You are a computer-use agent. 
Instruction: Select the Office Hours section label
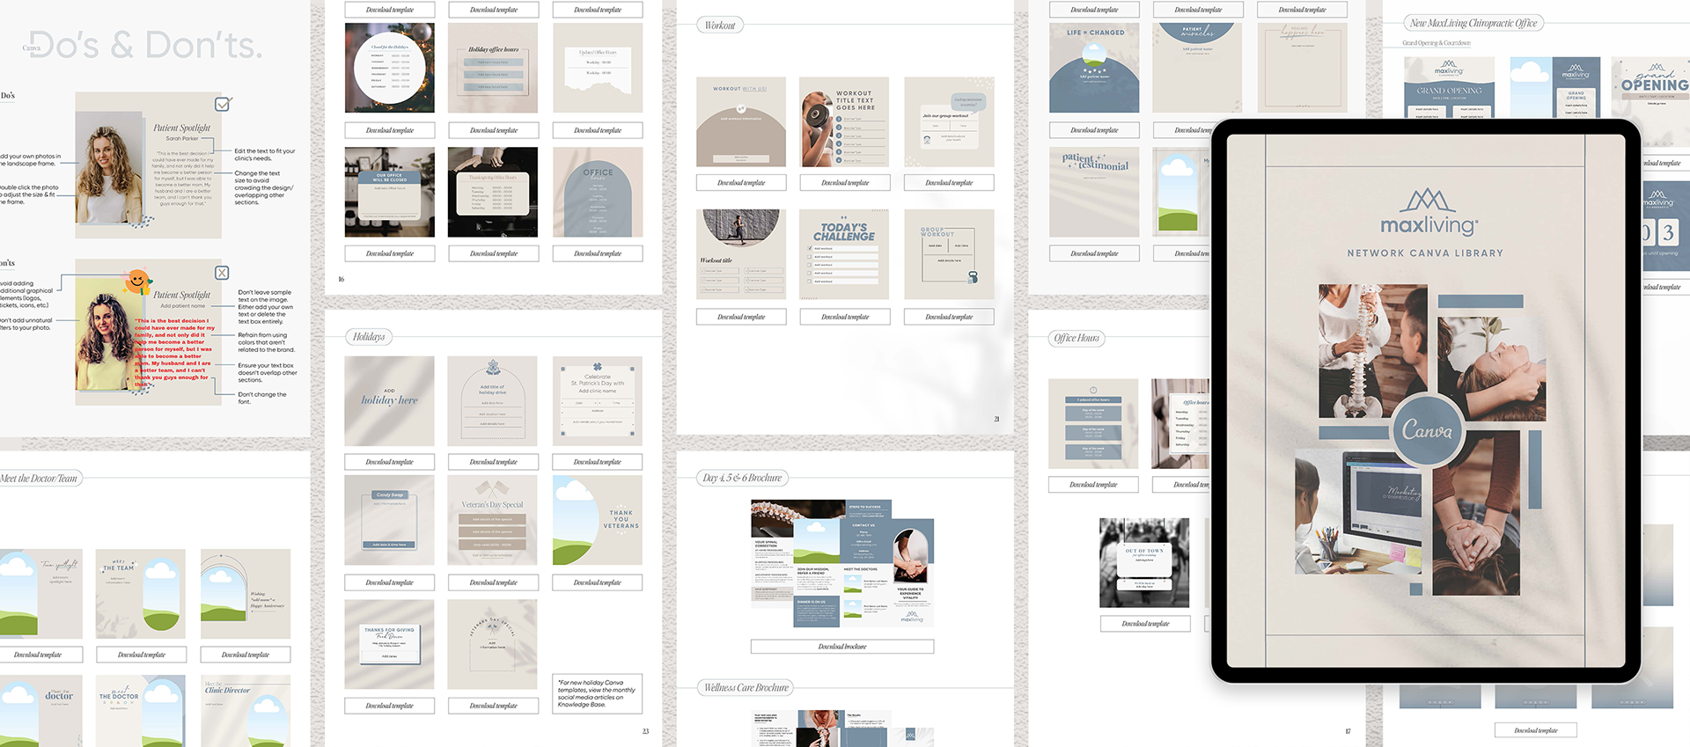1076,338
